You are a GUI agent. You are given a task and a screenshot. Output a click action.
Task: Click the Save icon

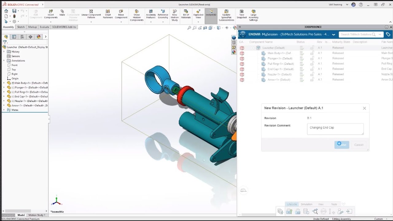pos(14,11)
